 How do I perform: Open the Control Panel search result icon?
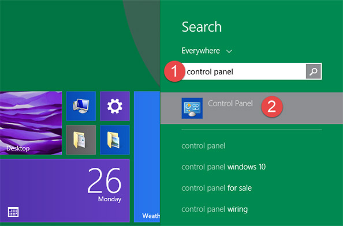[192, 108]
